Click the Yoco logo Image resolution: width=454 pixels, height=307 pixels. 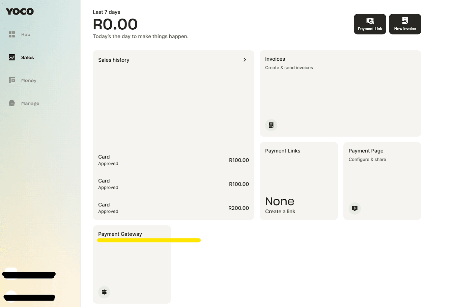pyautogui.click(x=19, y=11)
